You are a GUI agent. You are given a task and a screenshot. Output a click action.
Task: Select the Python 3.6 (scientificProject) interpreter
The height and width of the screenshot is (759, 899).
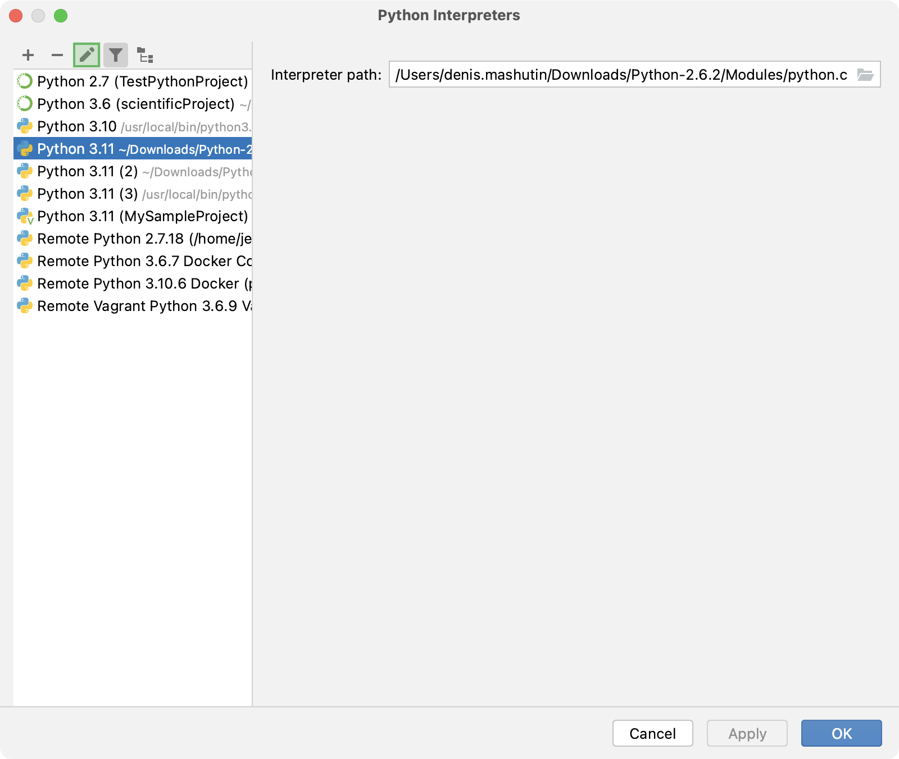click(x=129, y=104)
